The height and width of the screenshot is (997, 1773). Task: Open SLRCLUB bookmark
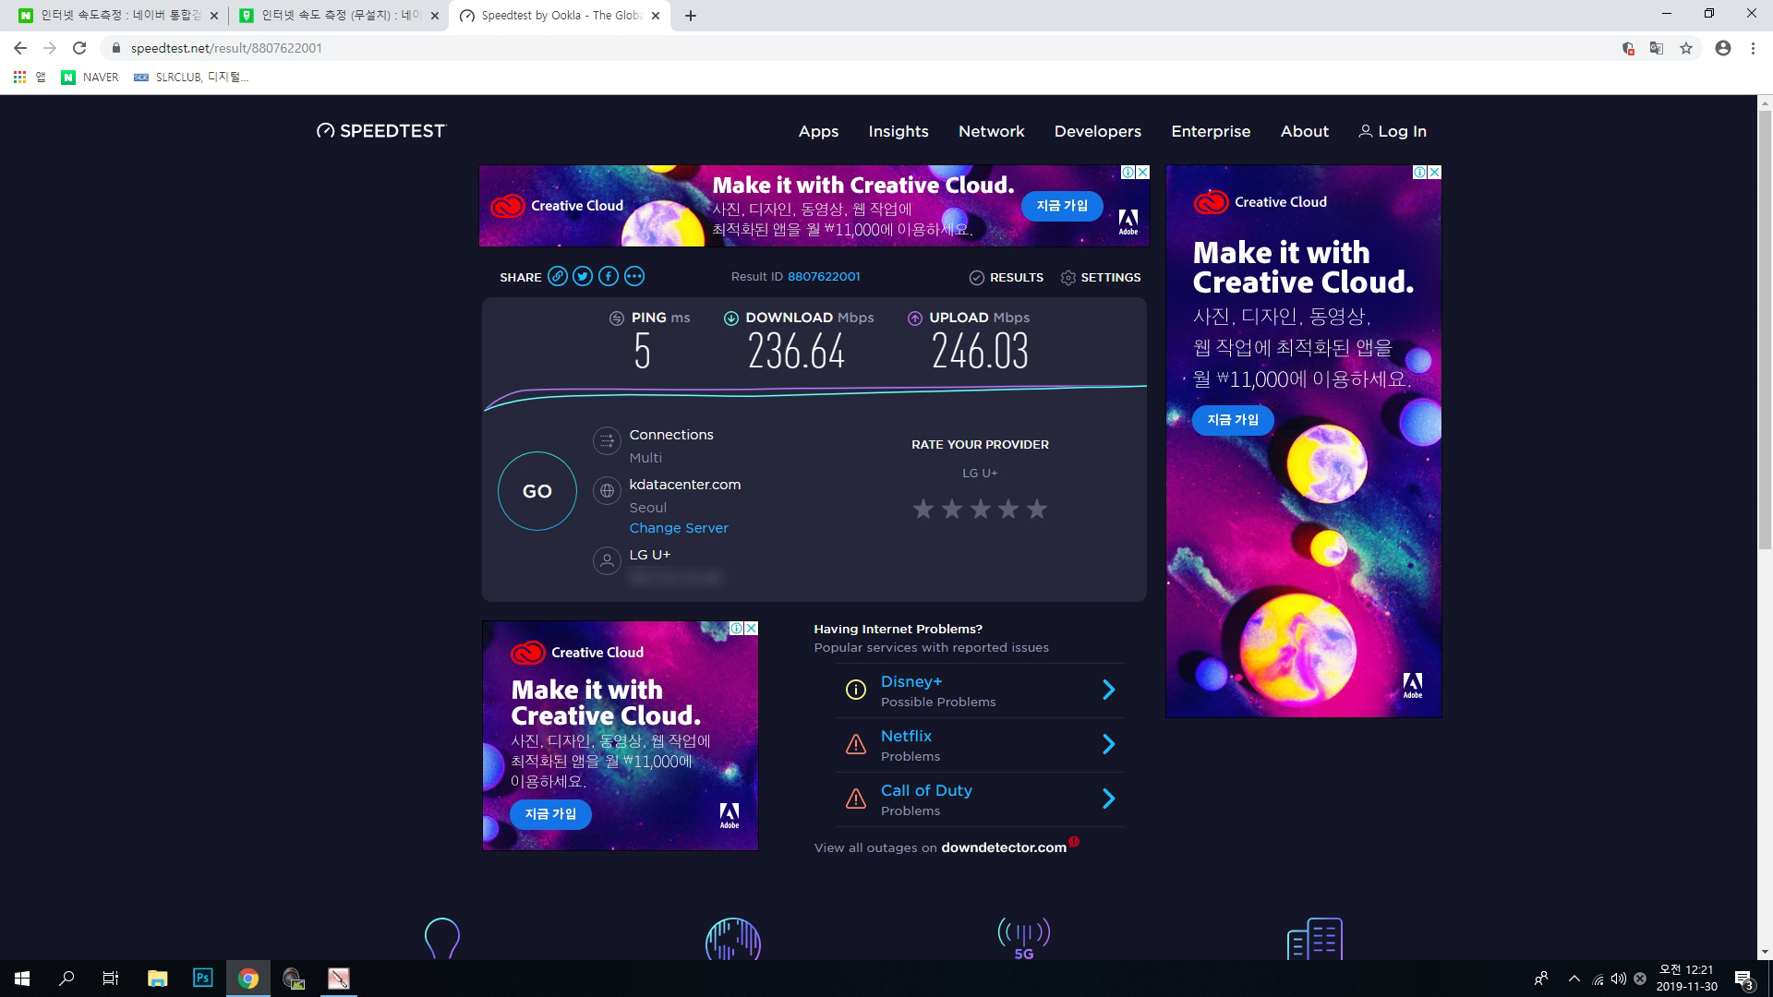(191, 78)
